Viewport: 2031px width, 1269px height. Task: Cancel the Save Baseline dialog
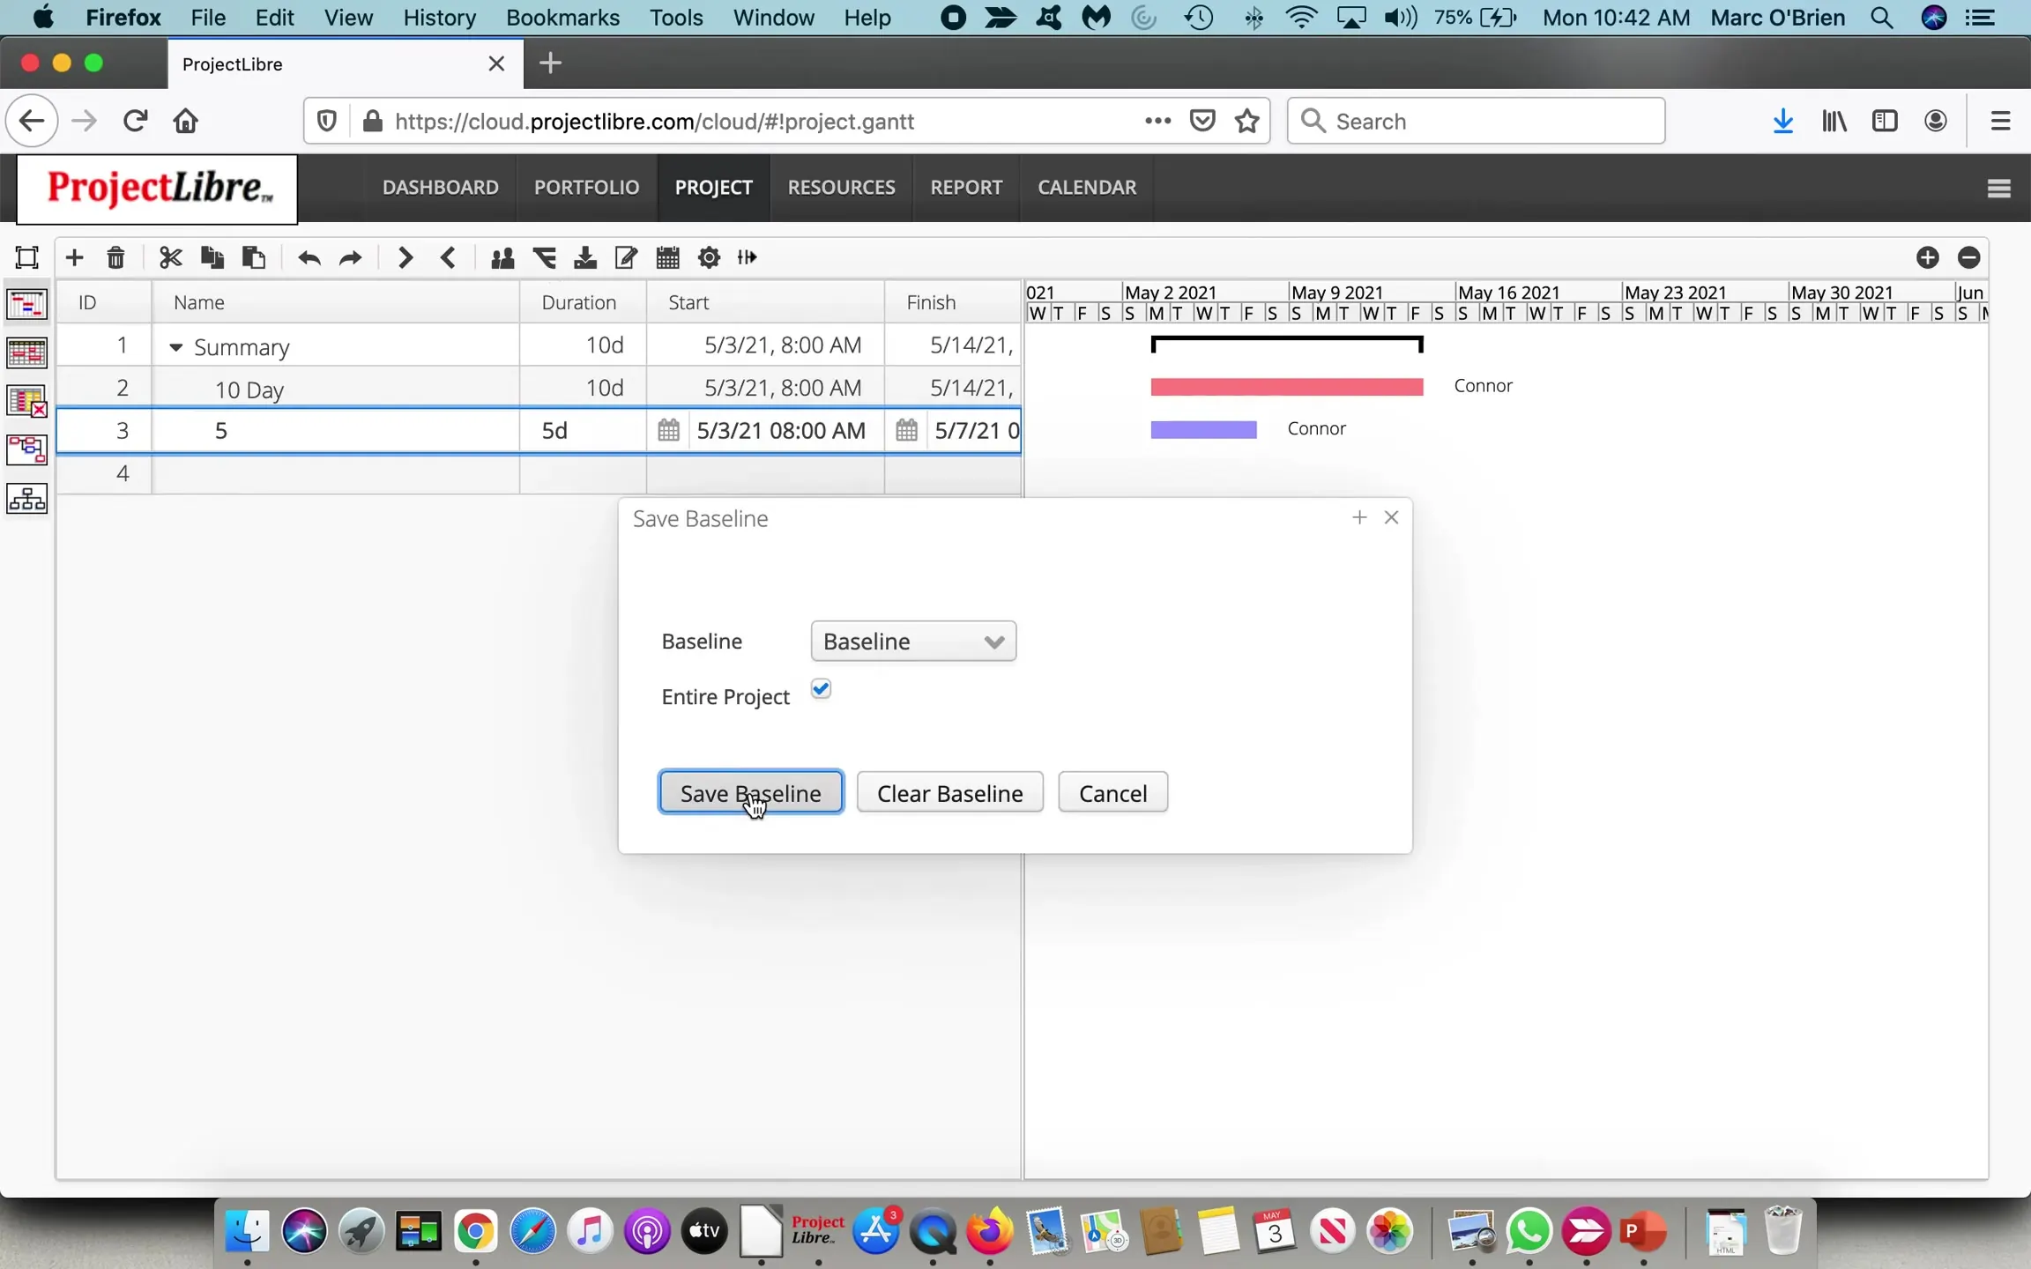tap(1113, 792)
